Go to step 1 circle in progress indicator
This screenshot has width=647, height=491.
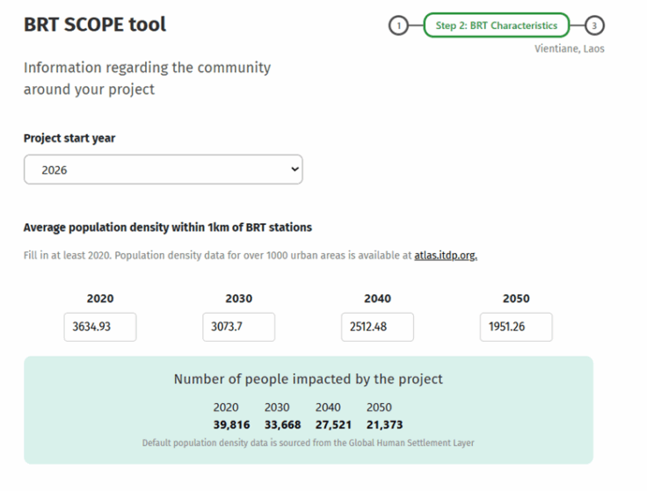point(398,26)
